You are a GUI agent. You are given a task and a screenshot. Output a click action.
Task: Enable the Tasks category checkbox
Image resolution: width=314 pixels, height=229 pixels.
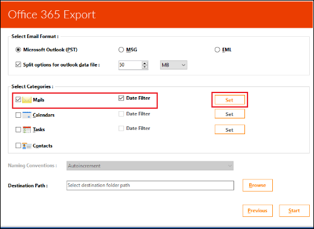click(18, 129)
